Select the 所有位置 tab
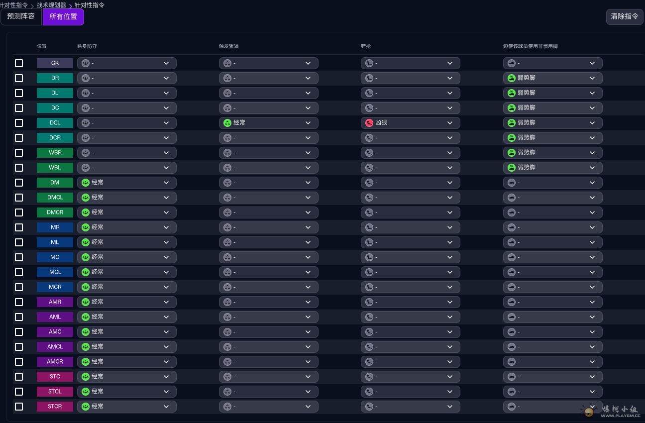Image resolution: width=645 pixels, height=423 pixels. [63, 16]
